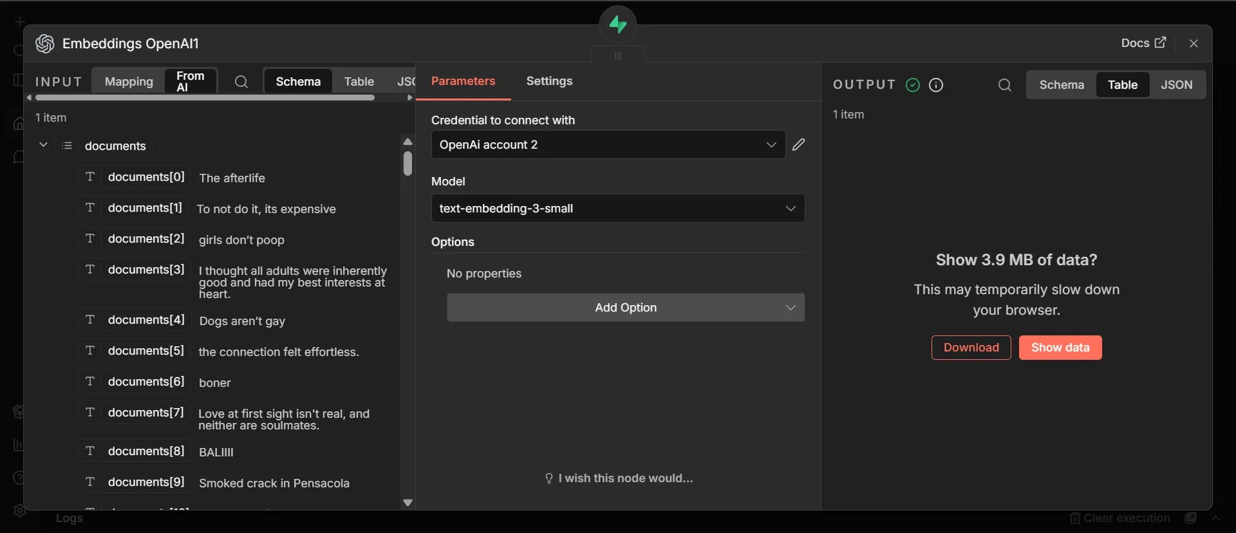Click the search icon in the input panel
This screenshot has width=1236, height=533.
[241, 82]
